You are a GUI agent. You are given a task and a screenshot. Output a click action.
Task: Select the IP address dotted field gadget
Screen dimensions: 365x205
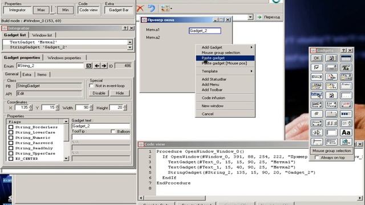pos(346,95)
